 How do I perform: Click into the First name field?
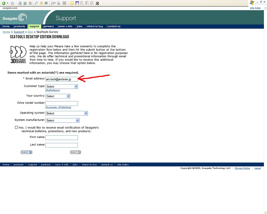pos(62,138)
